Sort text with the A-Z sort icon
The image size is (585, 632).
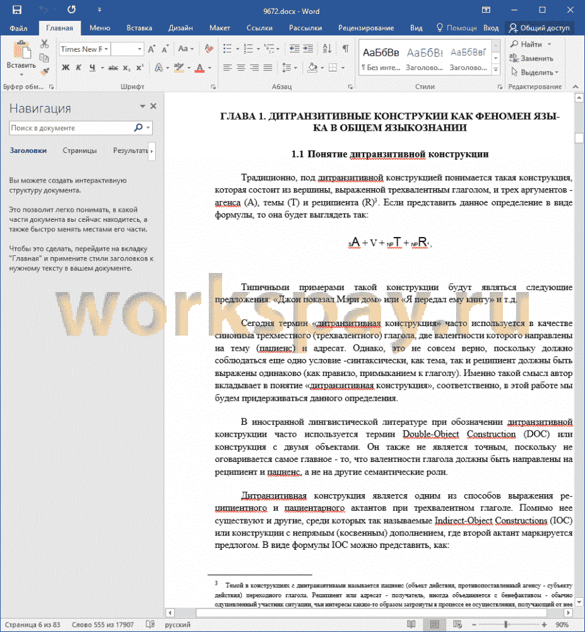coord(327,49)
